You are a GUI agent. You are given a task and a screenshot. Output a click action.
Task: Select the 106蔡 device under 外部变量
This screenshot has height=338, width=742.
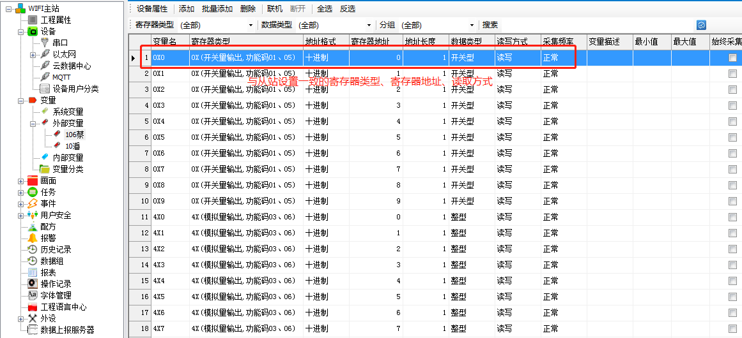coord(74,135)
